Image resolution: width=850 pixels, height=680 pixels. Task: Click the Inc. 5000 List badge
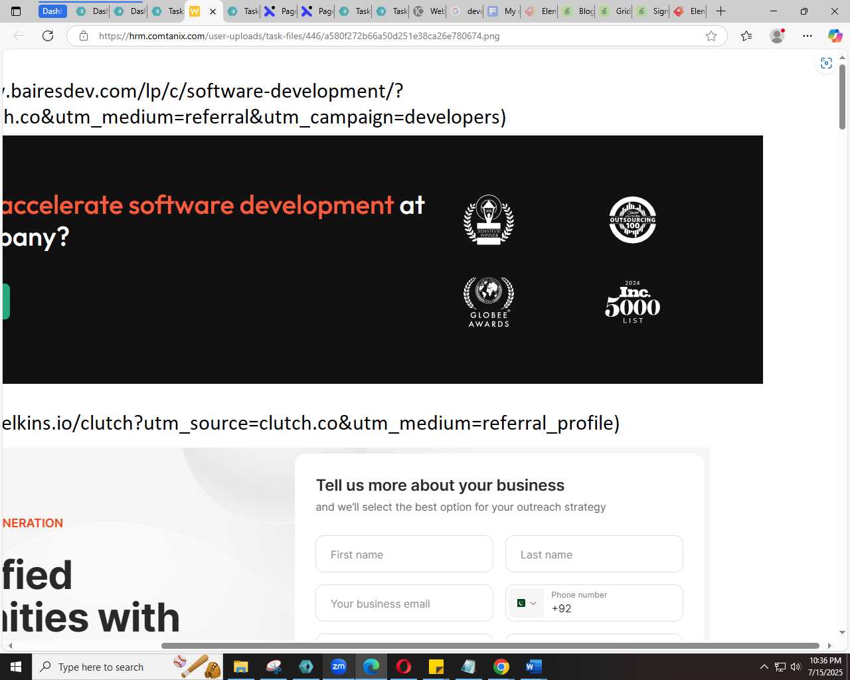(x=633, y=302)
